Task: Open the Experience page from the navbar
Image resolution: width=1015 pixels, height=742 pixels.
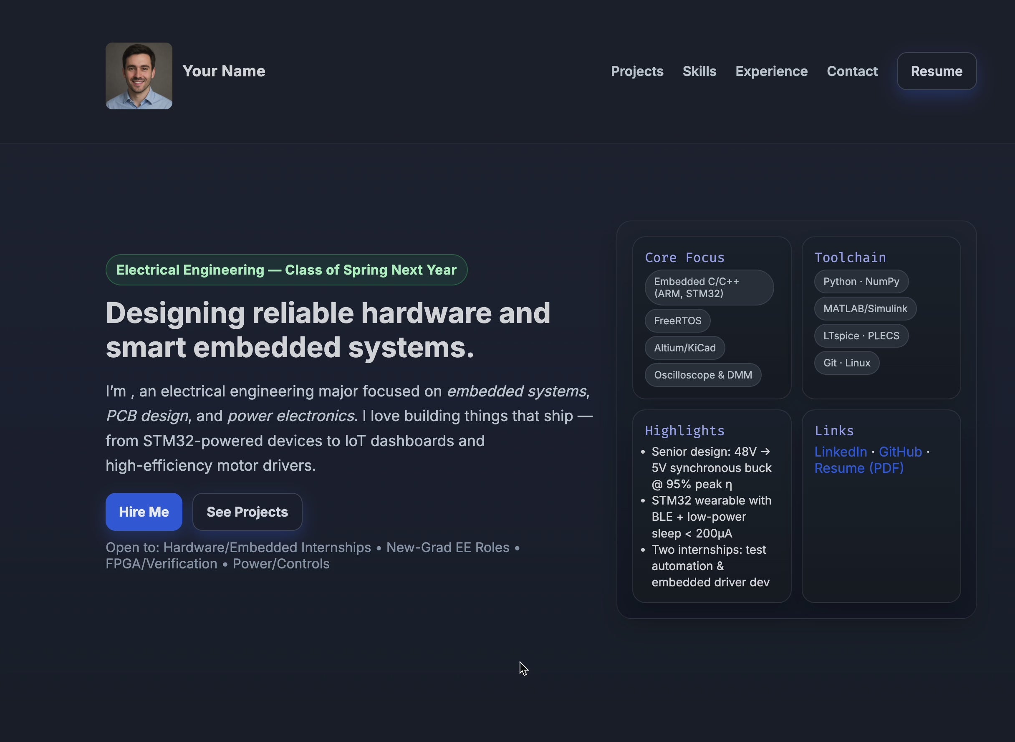Action: point(771,71)
